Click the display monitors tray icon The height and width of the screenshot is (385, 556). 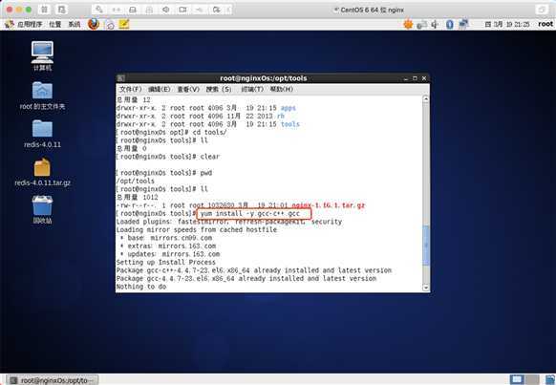[x=463, y=24]
